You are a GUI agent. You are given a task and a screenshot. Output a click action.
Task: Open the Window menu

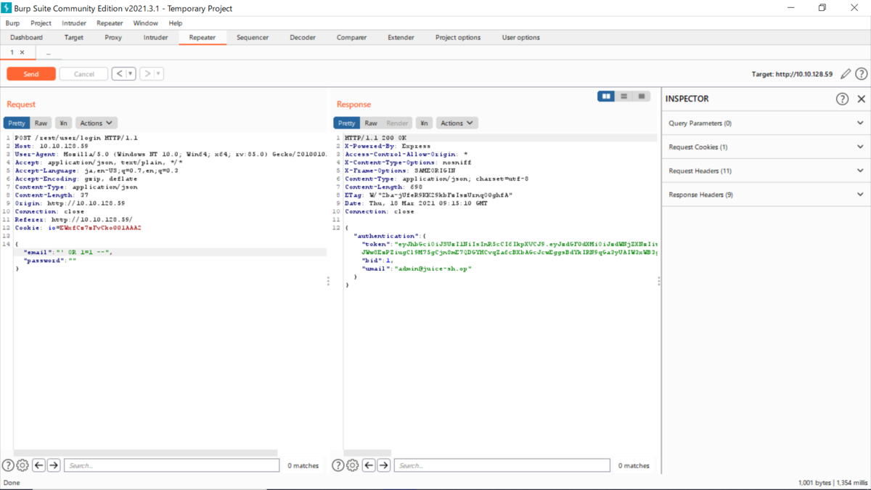click(145, 23)
